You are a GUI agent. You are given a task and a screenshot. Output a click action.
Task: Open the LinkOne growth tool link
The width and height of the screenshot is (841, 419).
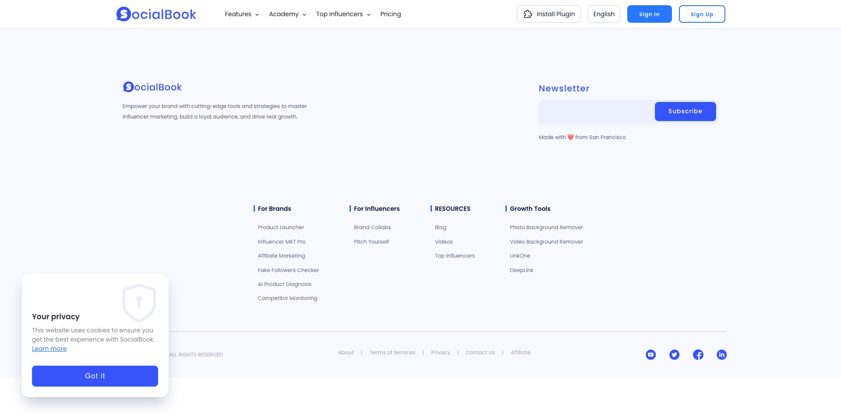click(x=520, y=256)
